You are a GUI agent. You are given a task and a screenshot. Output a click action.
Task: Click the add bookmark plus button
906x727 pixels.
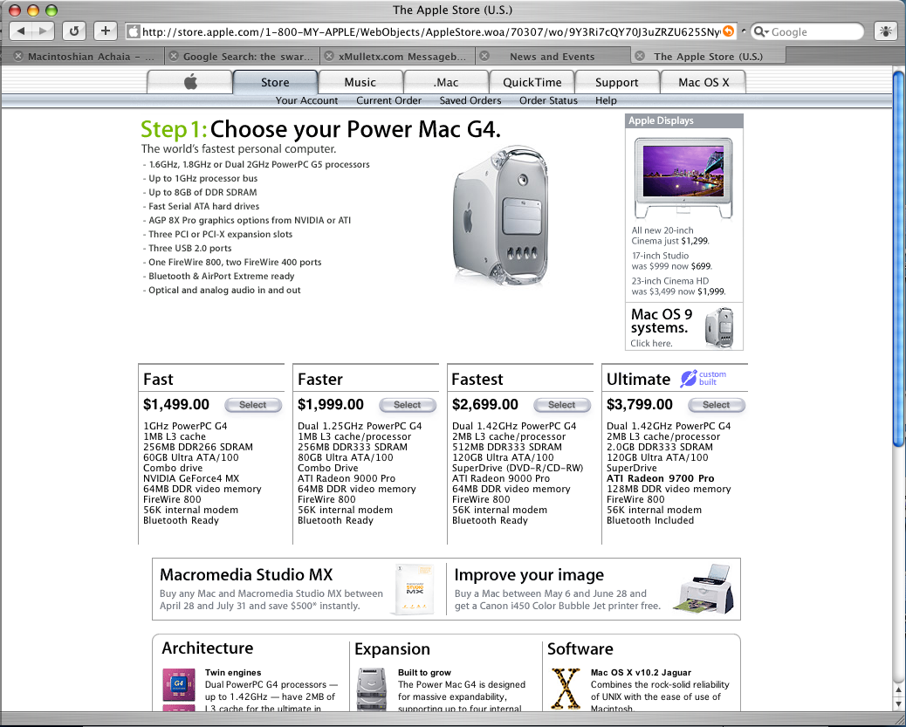105,31
